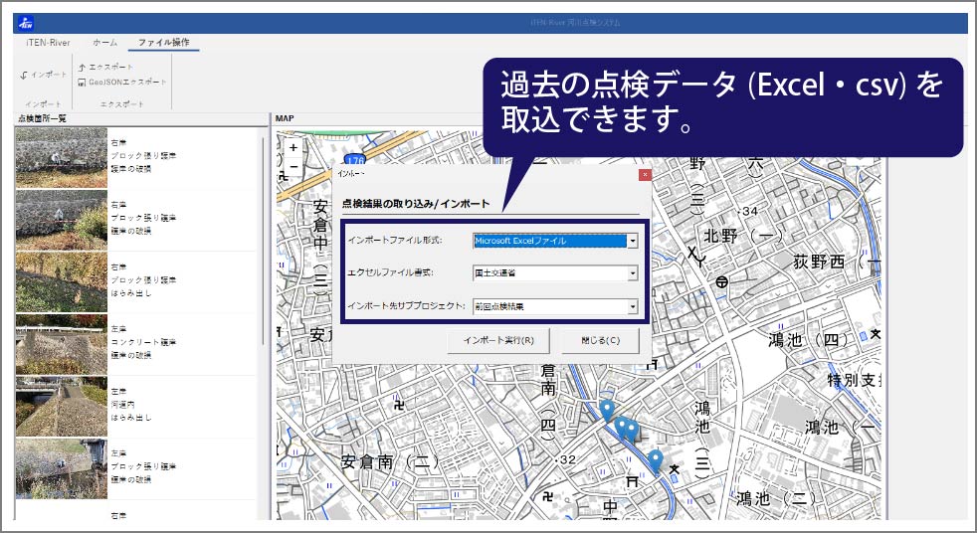Click the エクスポート ribbon button
The width and height of the screenshot is (977, 533).
[105, 67]
